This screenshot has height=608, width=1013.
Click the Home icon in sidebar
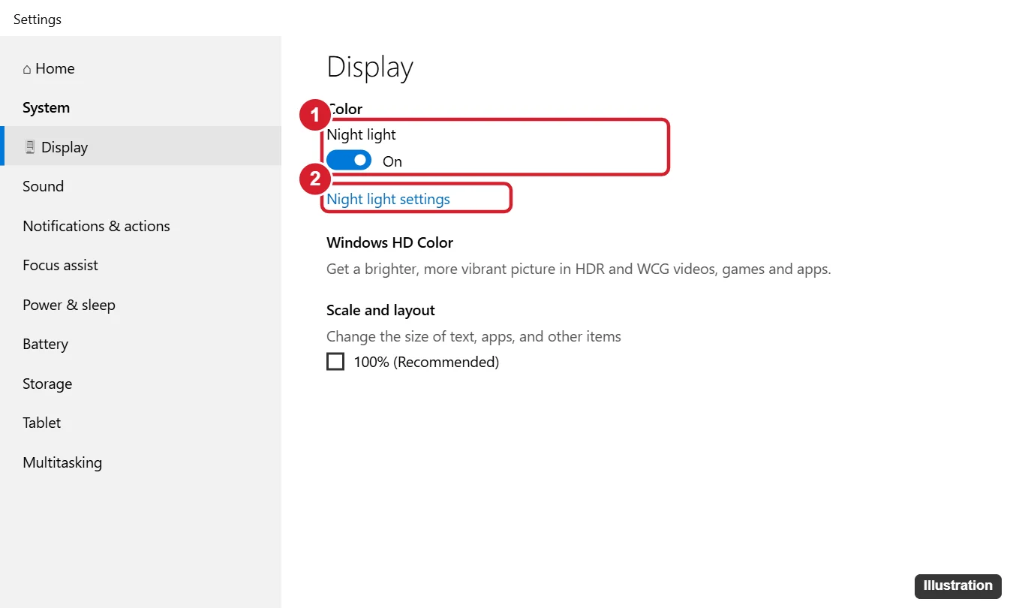click(x=27, y=69)
